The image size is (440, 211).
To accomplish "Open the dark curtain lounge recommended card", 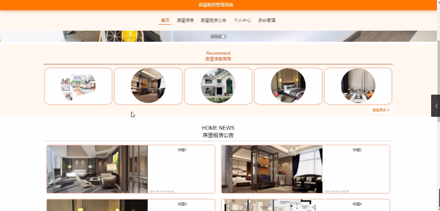I will (358, 86).
